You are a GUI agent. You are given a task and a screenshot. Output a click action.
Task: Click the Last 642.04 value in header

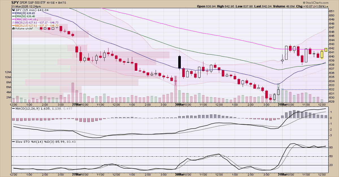pos(267,6)
